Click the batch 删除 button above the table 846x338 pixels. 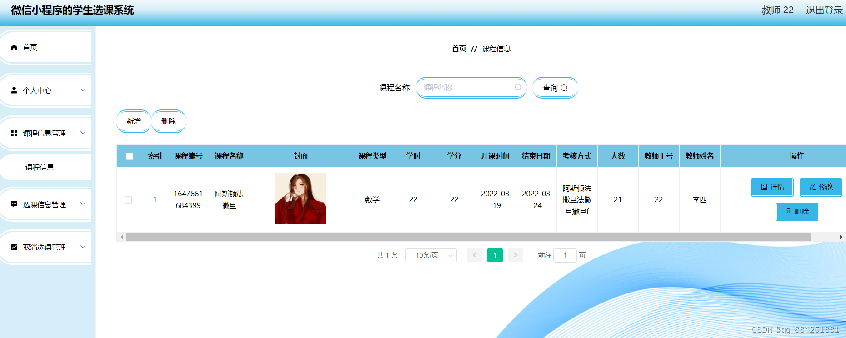(169, 121)
